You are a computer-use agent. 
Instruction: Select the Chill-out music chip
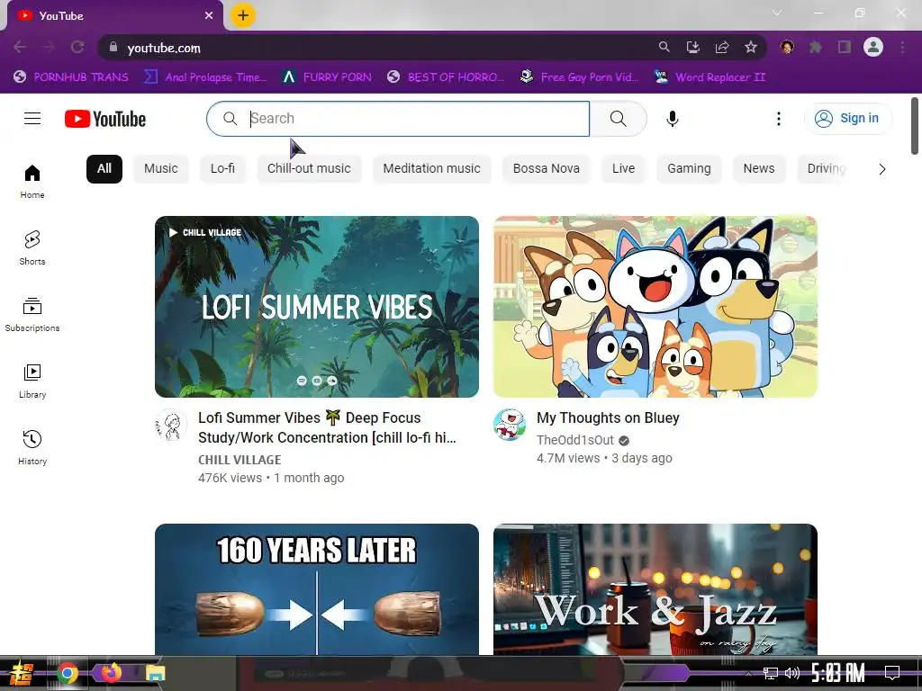pos(309,168)
